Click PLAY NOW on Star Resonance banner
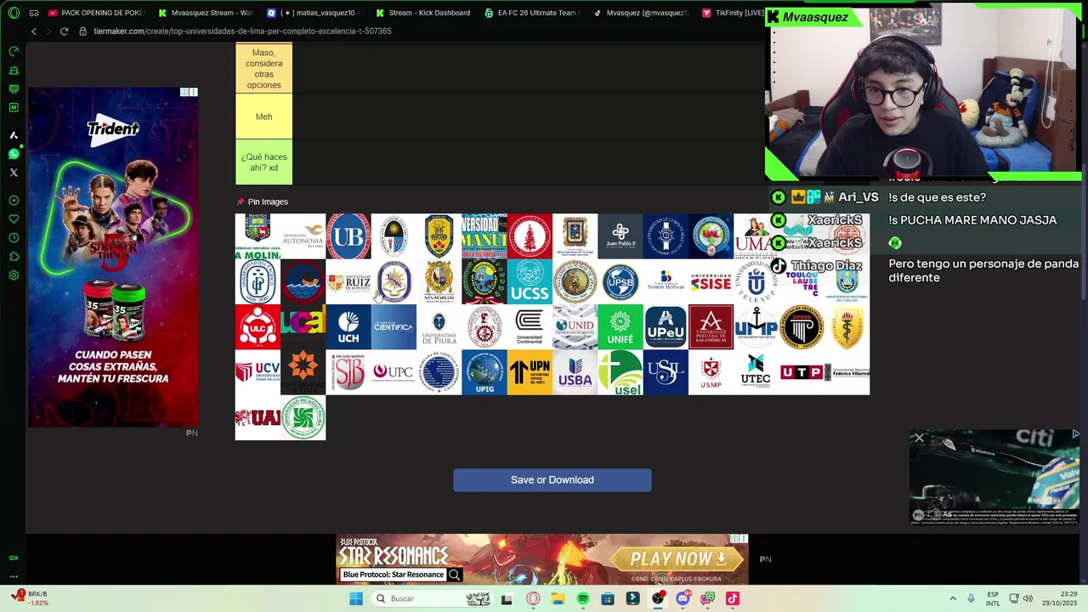The image size is (1088, 612). 677,558
